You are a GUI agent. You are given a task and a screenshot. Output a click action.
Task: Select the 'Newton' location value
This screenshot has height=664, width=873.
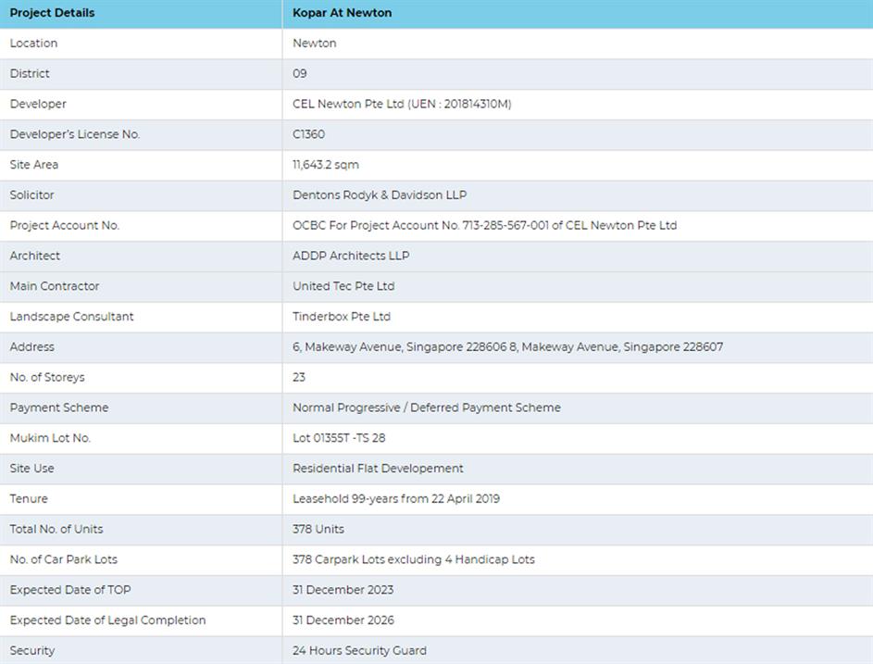click(x=314, y=44)
